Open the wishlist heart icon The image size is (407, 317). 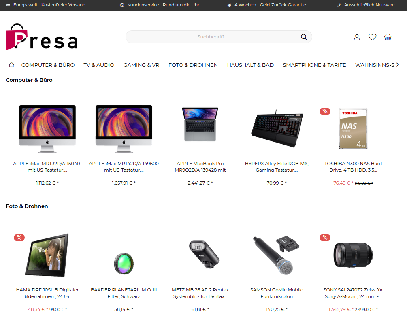tap(372, 37)
